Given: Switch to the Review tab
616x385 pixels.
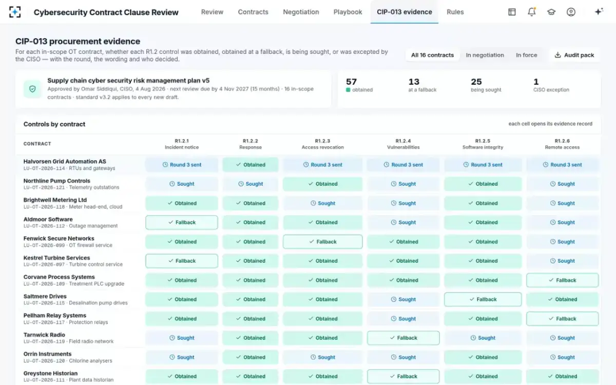Looking at the screenshot, I should (x=212, y=12).
